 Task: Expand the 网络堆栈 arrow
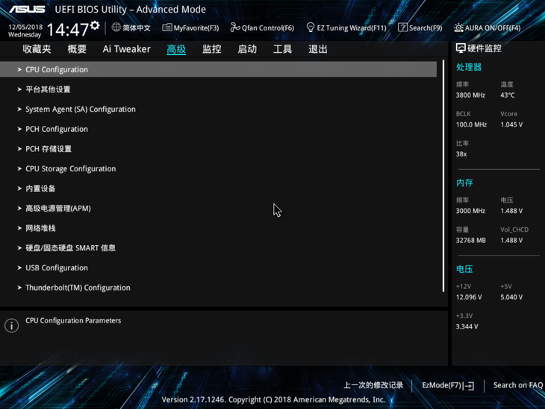[19, 228]
